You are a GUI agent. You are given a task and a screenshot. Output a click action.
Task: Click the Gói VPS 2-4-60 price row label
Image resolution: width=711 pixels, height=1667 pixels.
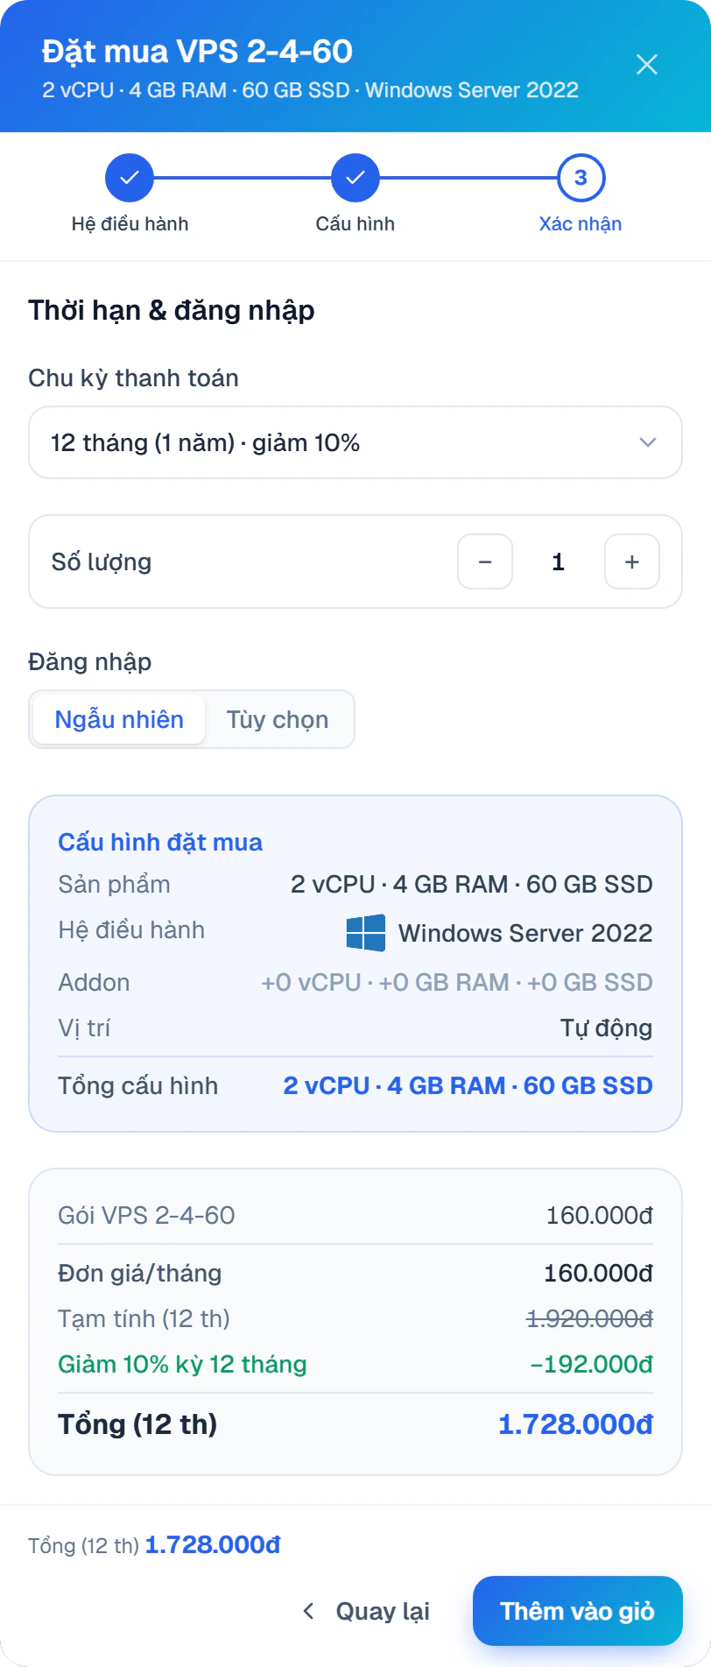click(146, 1215)
